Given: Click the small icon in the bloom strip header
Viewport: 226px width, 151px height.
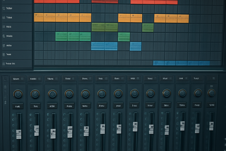Looking at the screenshot, I should [22, 79].
